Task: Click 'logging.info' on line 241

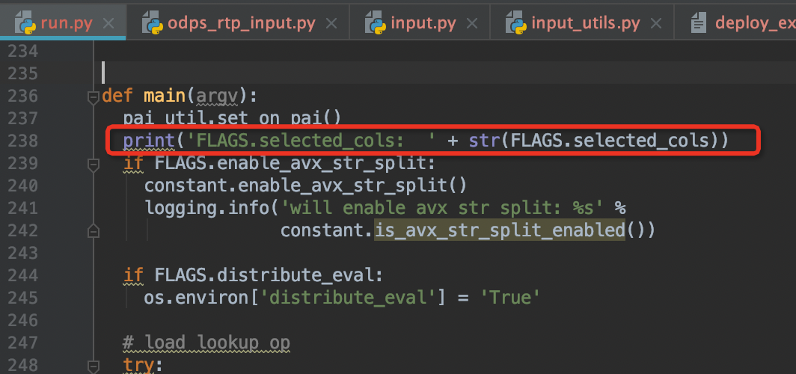Action: [206, 208]
